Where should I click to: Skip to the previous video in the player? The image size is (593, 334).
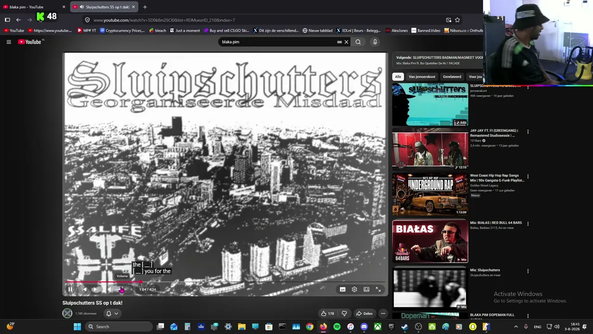(x=84, y=289)
